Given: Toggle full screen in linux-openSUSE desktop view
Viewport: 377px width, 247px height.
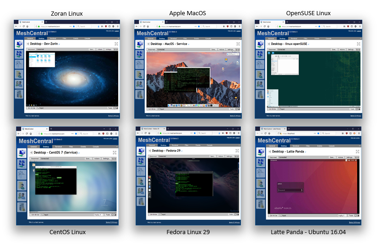Looking at the screenshot, I should coord(359,44).
